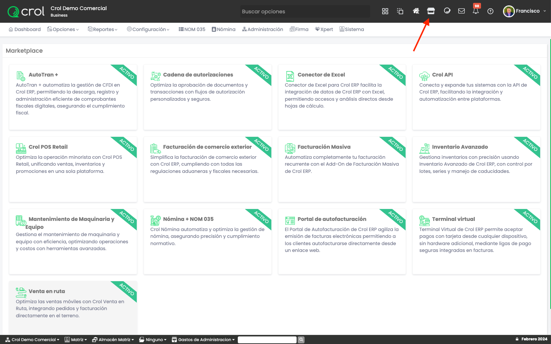Open the AutoTran + add-on title
The height and width of the screenshot is (344, 551).
pos(43,75)
